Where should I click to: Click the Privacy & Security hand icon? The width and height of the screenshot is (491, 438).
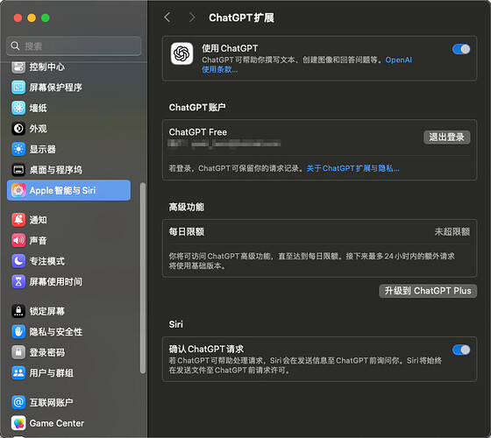tap(18, 332)
